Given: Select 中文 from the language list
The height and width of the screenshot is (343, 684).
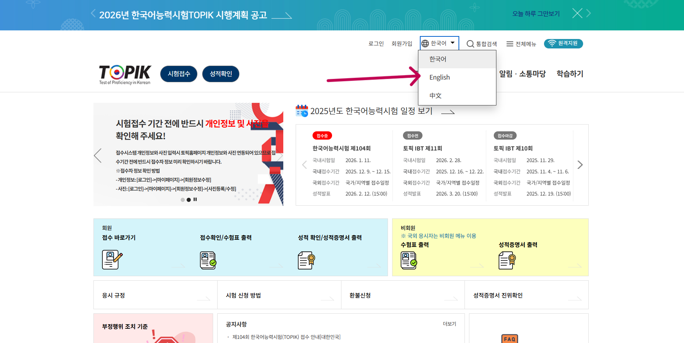Looking at the screenshot, I should click(x=457, y=96).
